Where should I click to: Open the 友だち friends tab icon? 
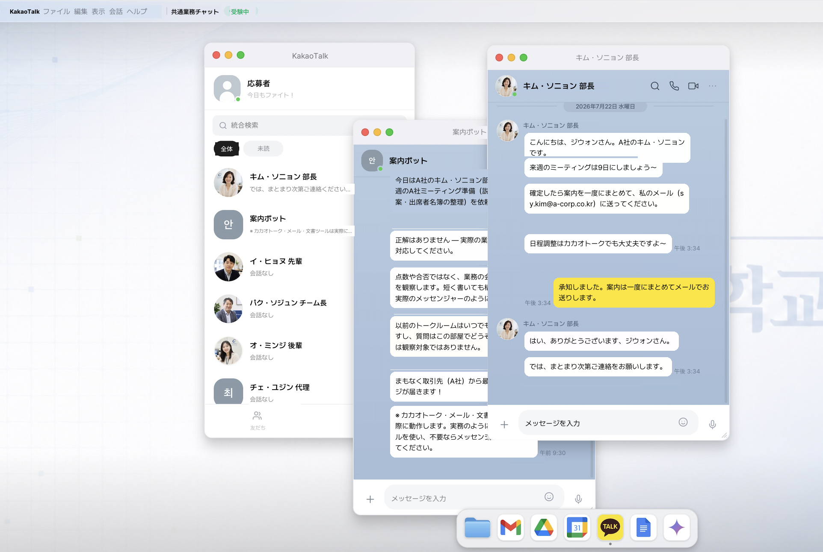tap(258, 420)
